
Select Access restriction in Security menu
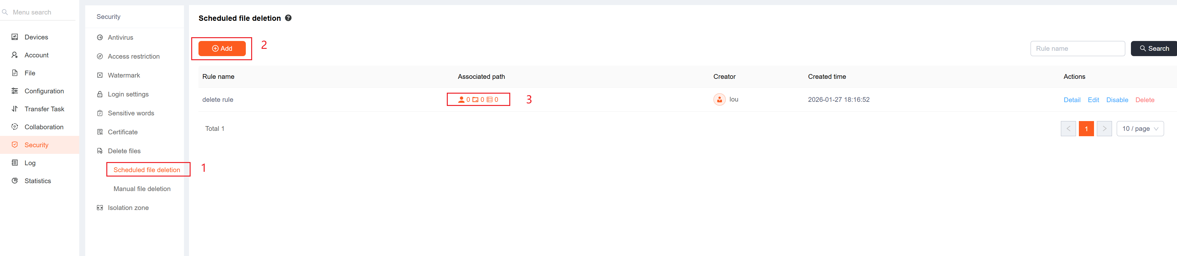click(x=133, y=56)
